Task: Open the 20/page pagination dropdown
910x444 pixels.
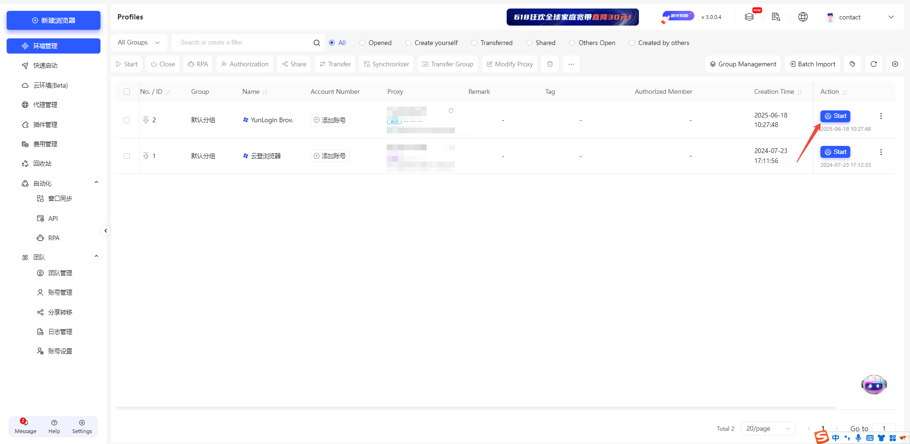Action: [768, 428]
